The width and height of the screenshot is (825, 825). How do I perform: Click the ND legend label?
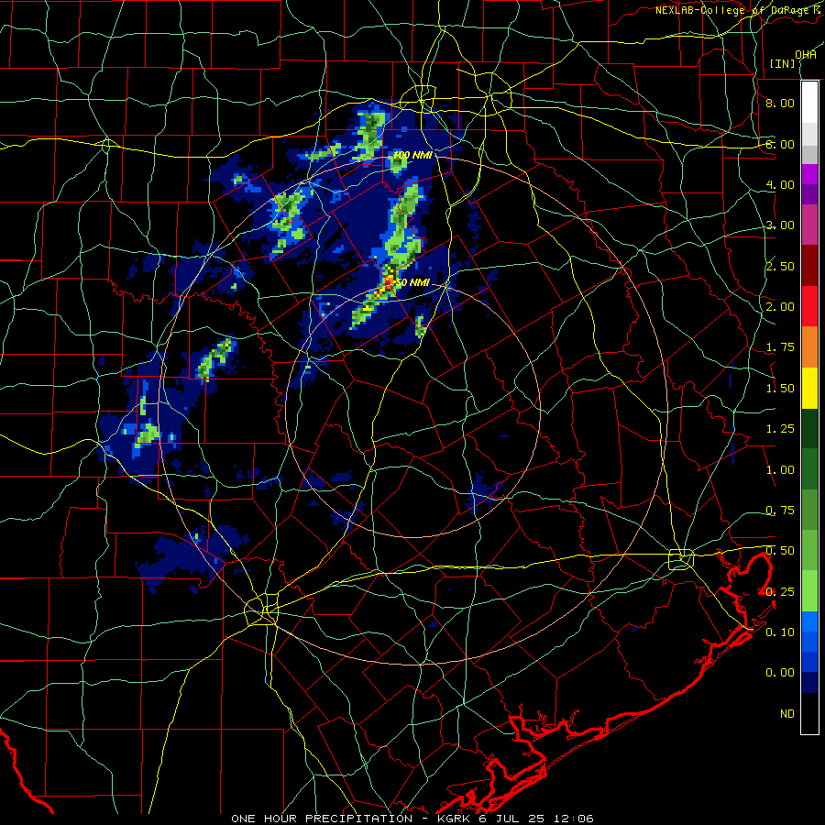[x=787, y=714]
